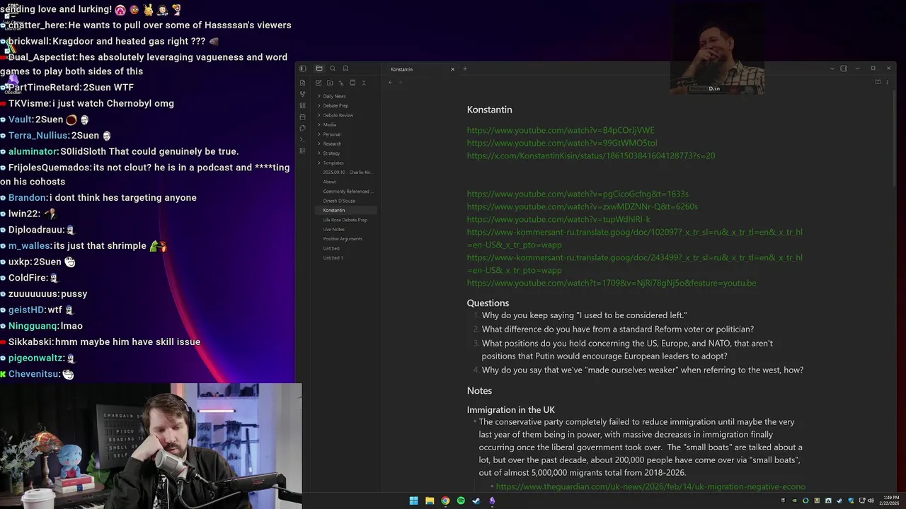This screenshot has height=509, width=906.
Task: Add a new tab with plus icon
Action: click(465, 69)
